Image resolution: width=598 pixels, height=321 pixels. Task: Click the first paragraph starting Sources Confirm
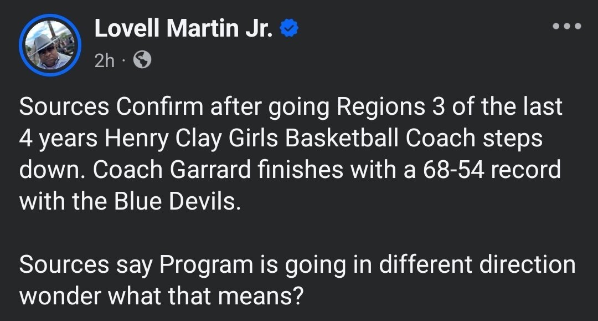(x=290, y=154)
